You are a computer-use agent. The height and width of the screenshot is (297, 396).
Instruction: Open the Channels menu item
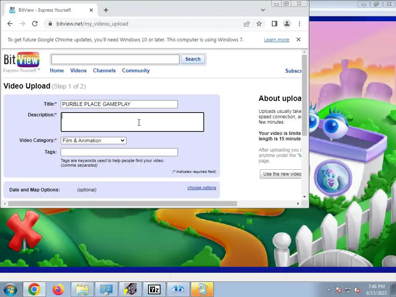pyautogui.click(x=104, y=71)
